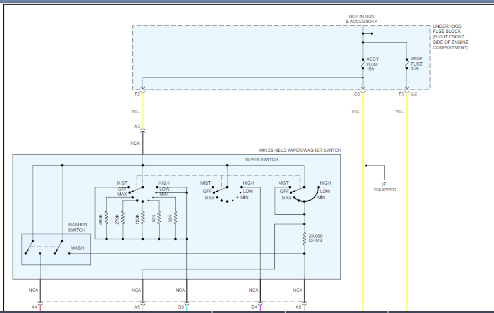Click the UNDERHOOD FUSE BLOCK description text
Screen dimensions: 494x313
click(x=450, y=37)
